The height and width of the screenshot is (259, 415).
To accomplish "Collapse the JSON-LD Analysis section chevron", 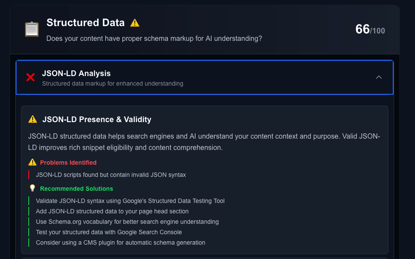I will point(379,77).
